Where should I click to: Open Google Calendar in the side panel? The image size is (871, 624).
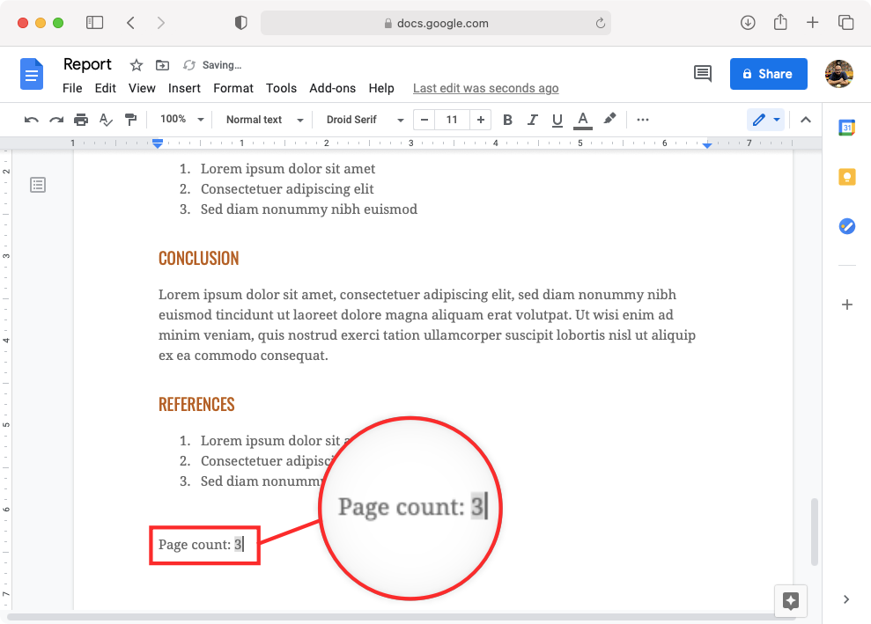pyautogui.click(x=846, y=128)
